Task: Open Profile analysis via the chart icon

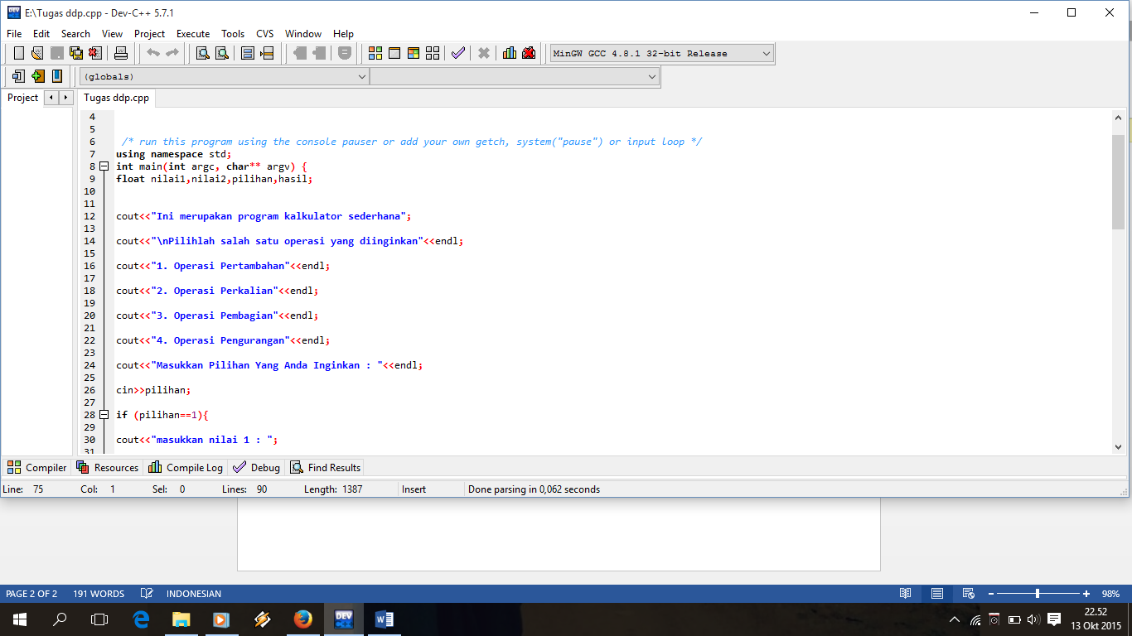Action: [x=508, y=52]
